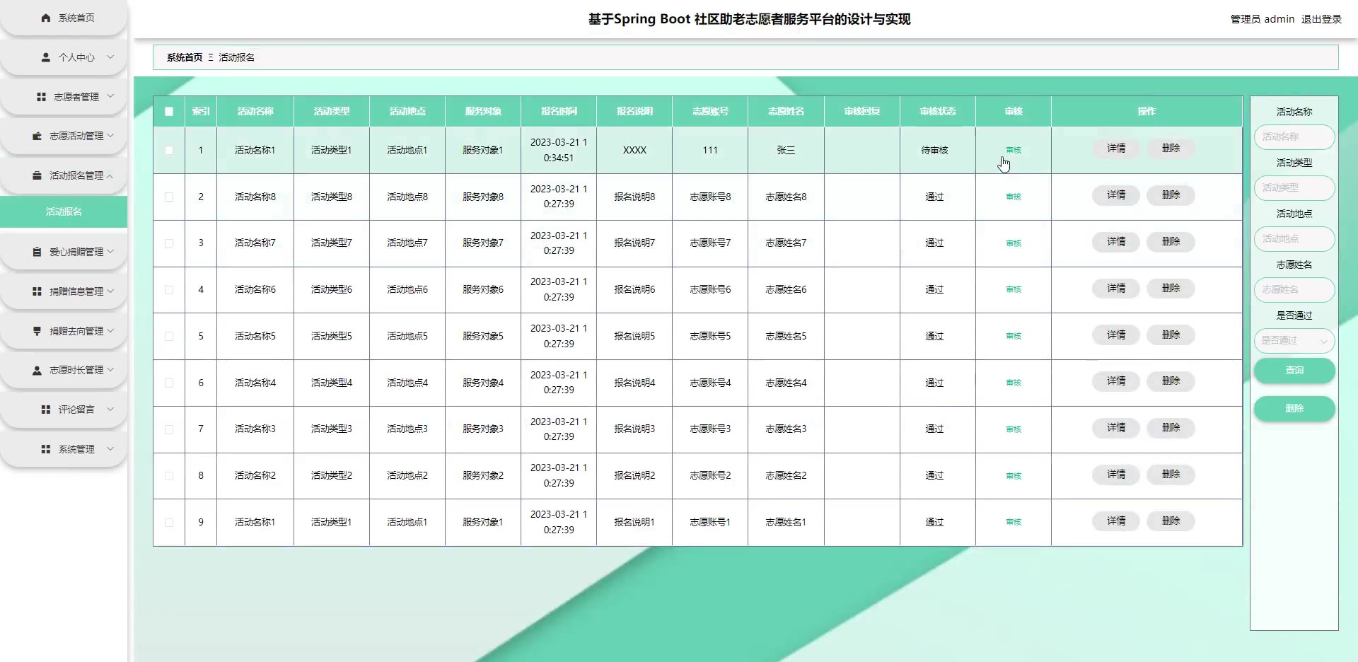Click the 报名说明5 cell
This screenshot has width=1358, height=662.
[x=634, y=336]
